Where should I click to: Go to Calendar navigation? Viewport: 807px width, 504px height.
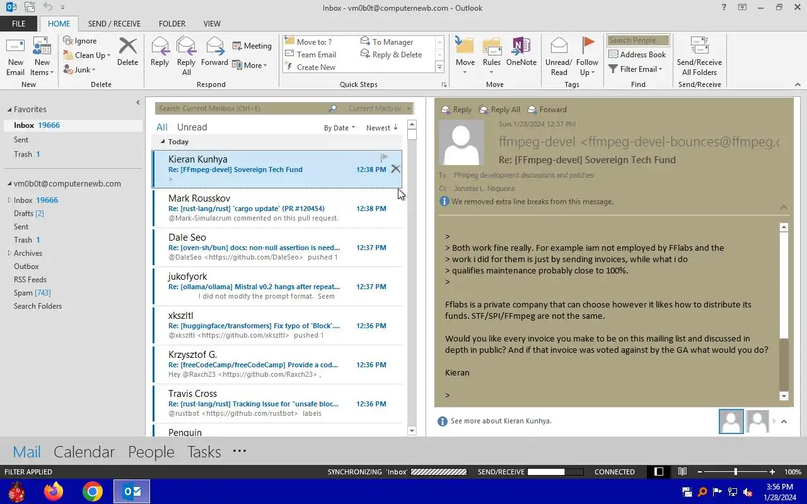pyautogui.click(x=84, y=452)
